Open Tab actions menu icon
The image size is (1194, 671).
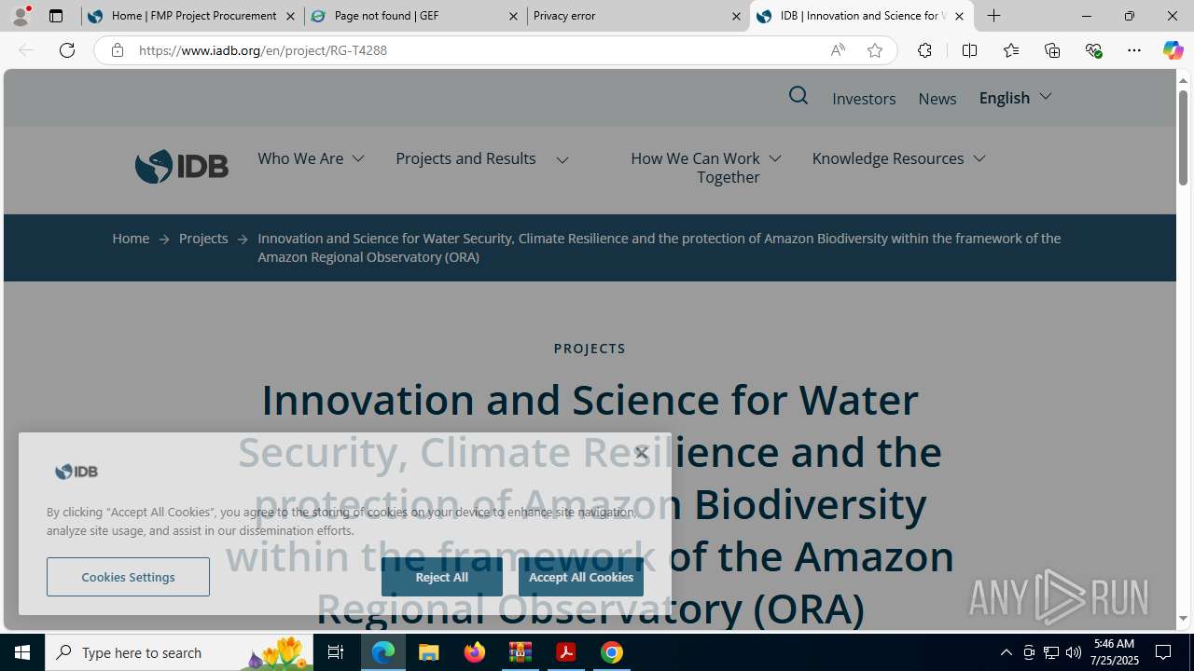pyautogui.click(x=56, y=16)
